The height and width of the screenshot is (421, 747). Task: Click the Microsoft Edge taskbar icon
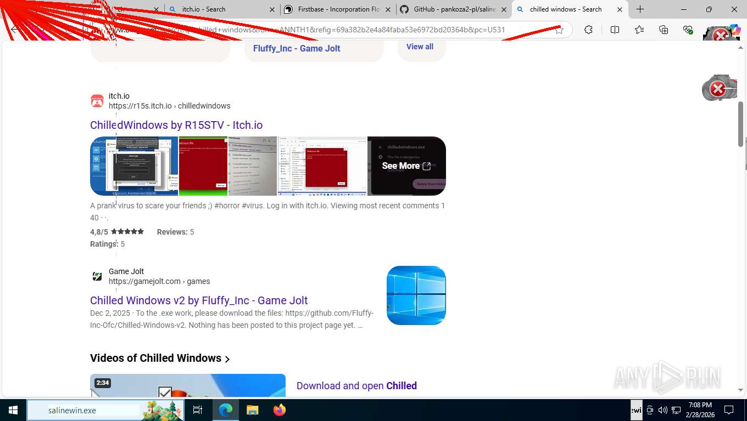coord(225,410)
